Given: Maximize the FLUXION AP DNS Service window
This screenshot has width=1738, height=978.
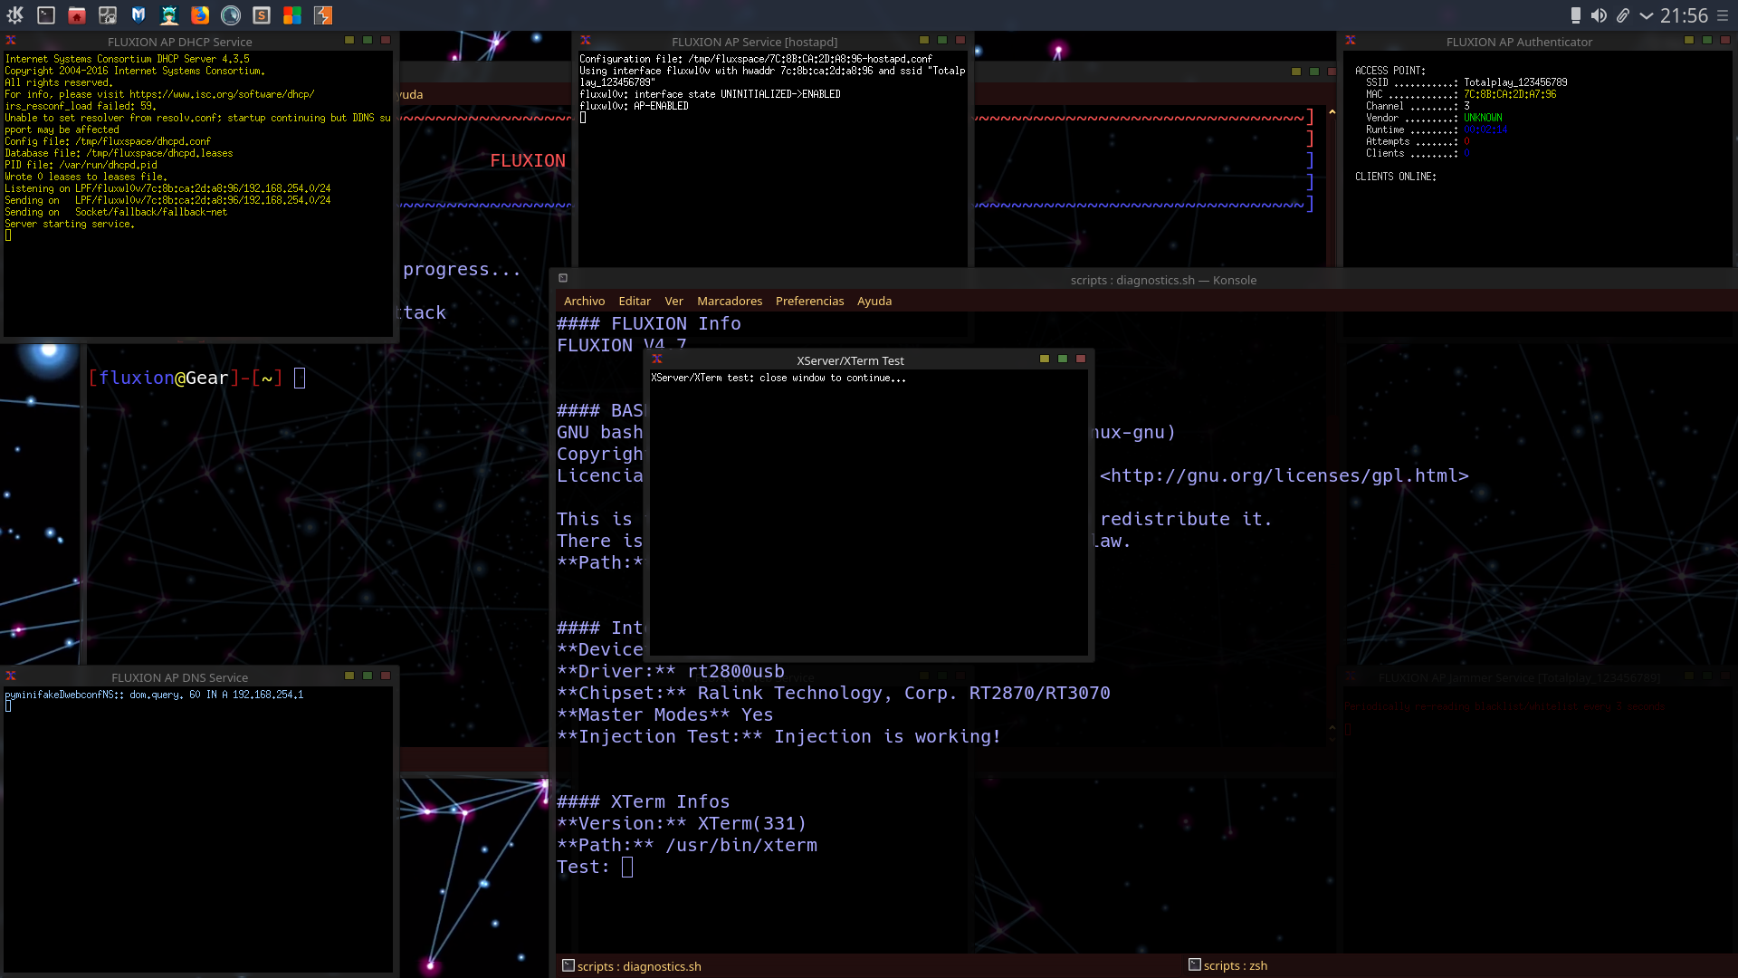Looking at the screenshot, I should point(368,676).
